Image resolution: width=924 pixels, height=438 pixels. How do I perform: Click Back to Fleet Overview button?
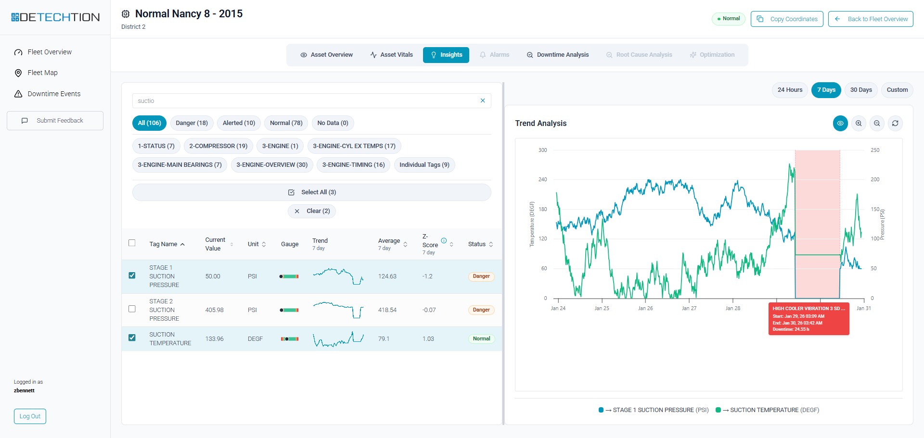click(871, 19)
